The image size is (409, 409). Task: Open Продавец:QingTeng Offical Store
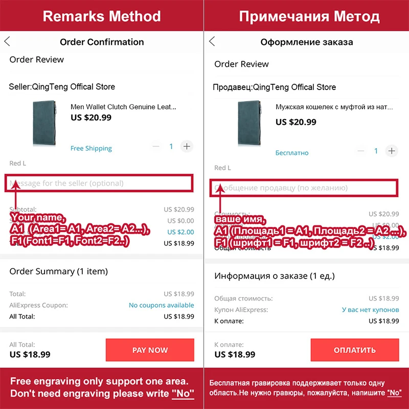275,87
